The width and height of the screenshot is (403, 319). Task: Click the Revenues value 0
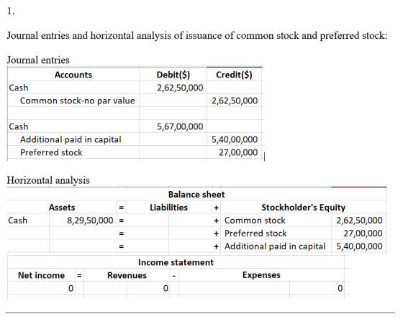click(166, 288)
